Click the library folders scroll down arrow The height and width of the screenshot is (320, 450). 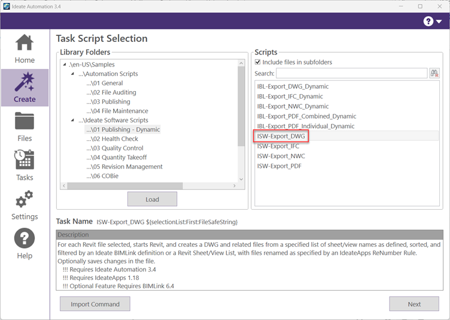click(241, 179)
